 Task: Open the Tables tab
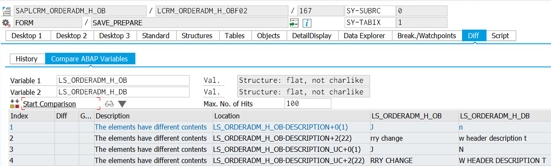(235, 36)
